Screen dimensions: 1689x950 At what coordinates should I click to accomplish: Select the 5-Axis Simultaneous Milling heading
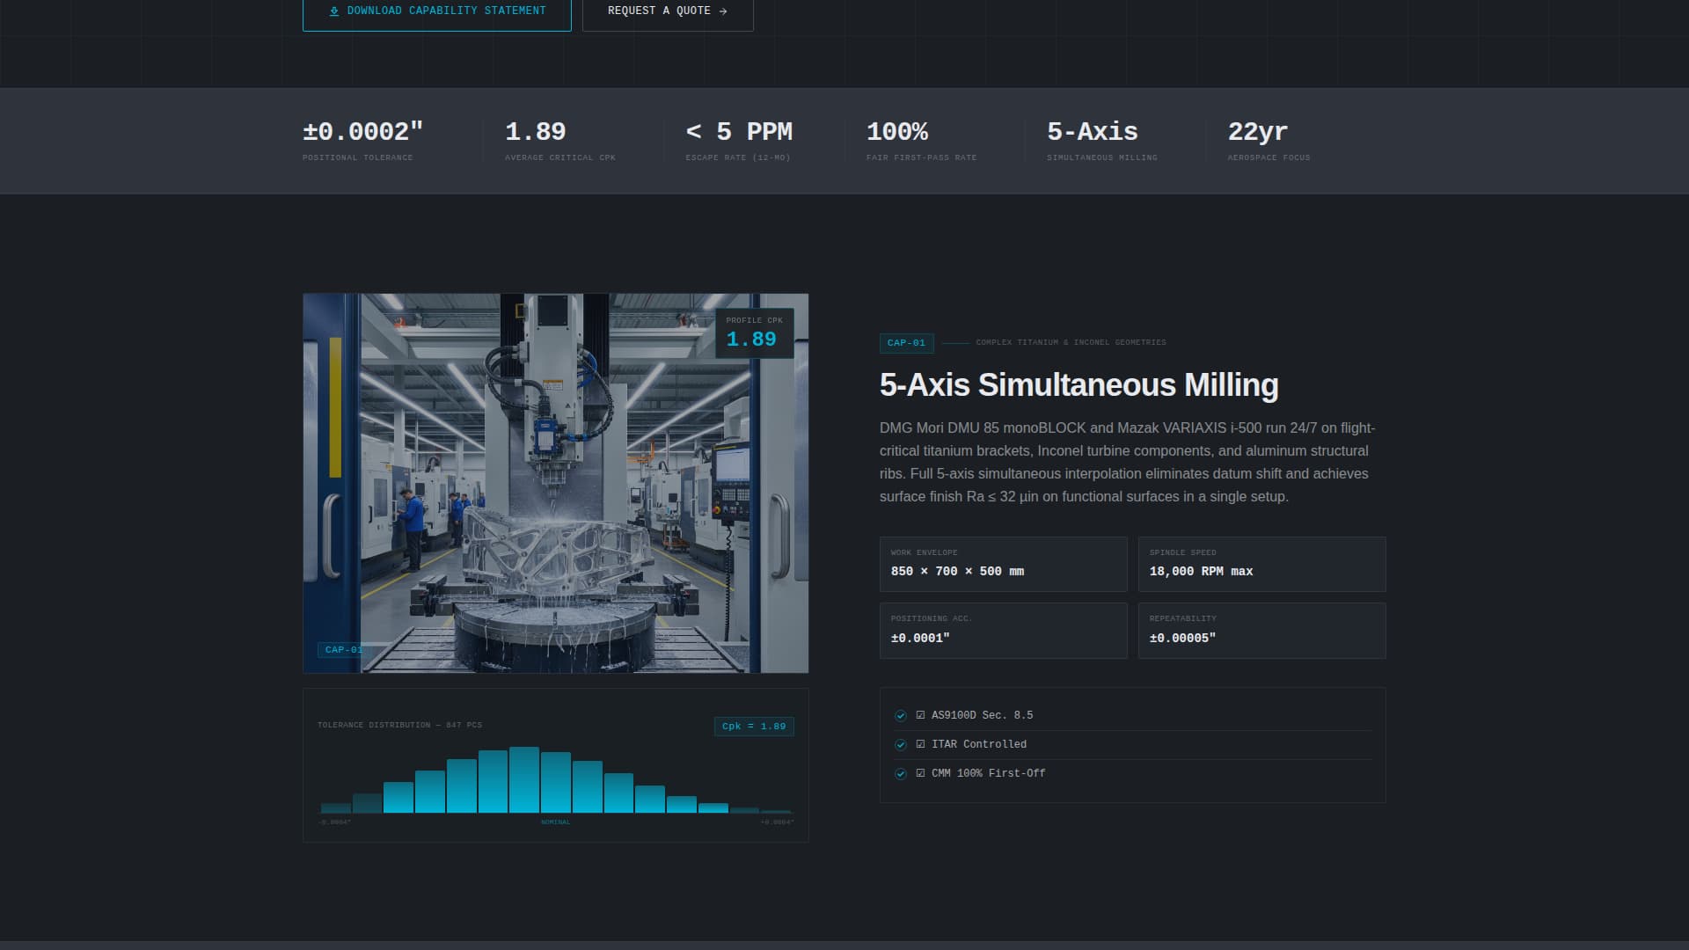click(x=1078, y=384)
